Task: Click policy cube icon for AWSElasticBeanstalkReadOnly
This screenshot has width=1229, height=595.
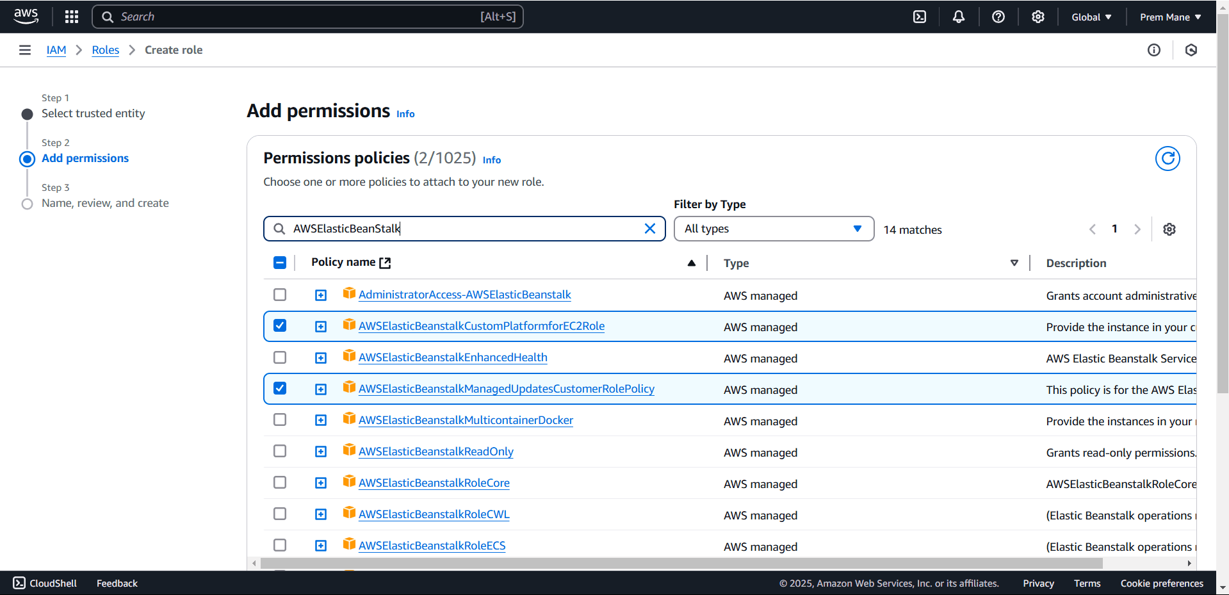Action: click(x=349, y=450)
